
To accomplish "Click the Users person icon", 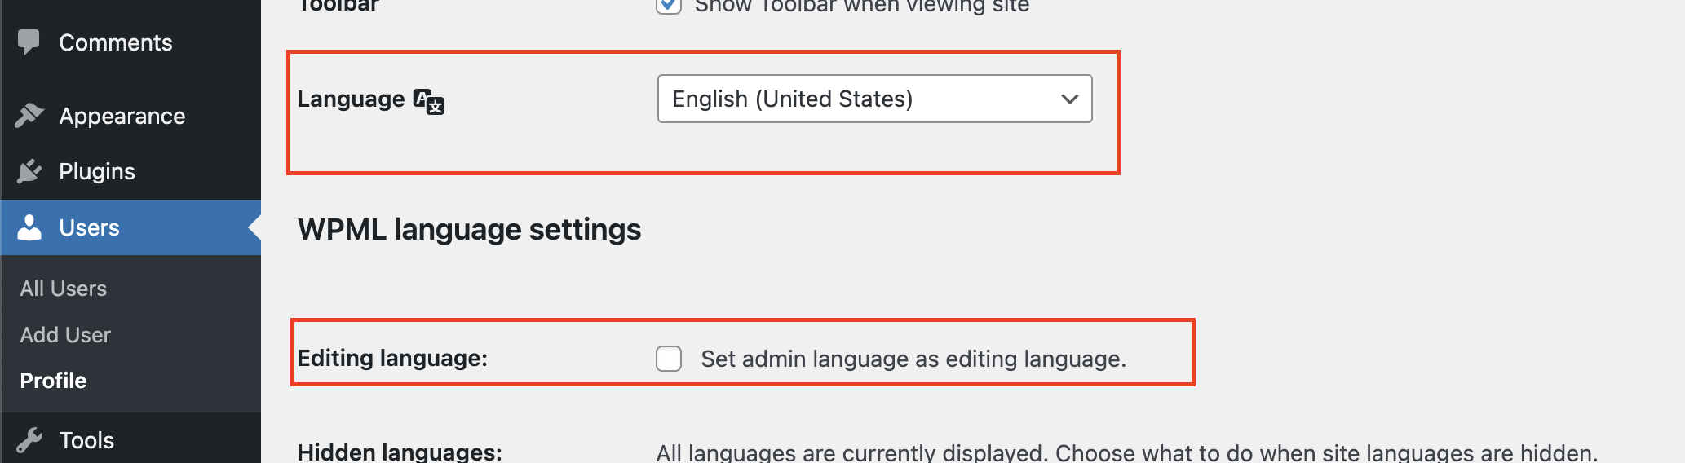I will 29,227.
